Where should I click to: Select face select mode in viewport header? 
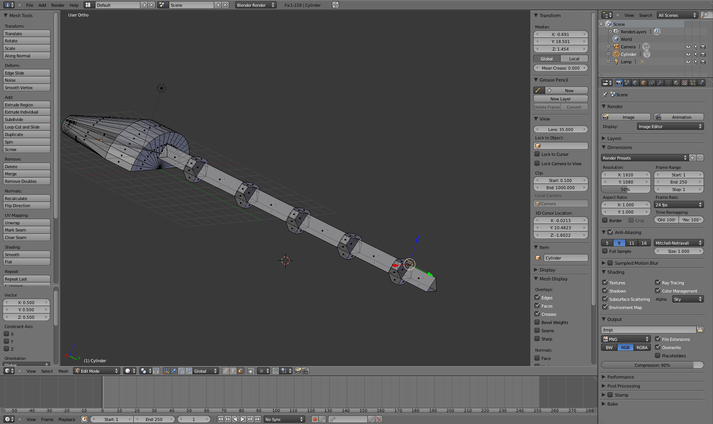(x=240, y=371)
